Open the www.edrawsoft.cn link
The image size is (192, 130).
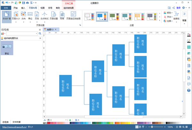[13, 127]
